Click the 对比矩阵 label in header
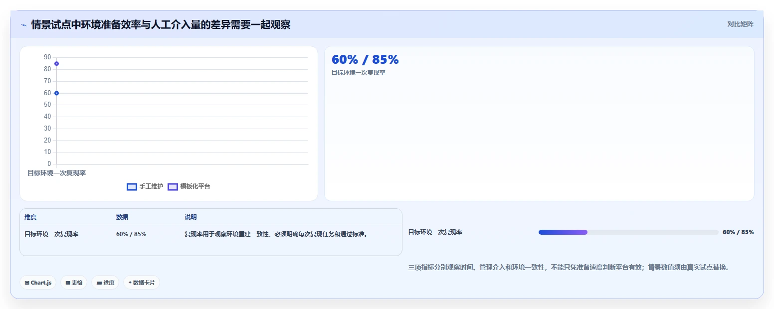 pos(740,24)
